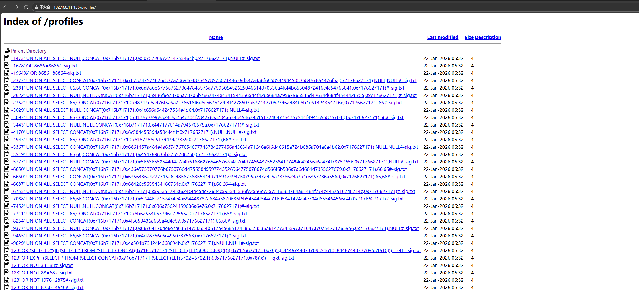Click the Parent Directory back-arrow icon
639x290 pixels.
[x=7, y=51]
